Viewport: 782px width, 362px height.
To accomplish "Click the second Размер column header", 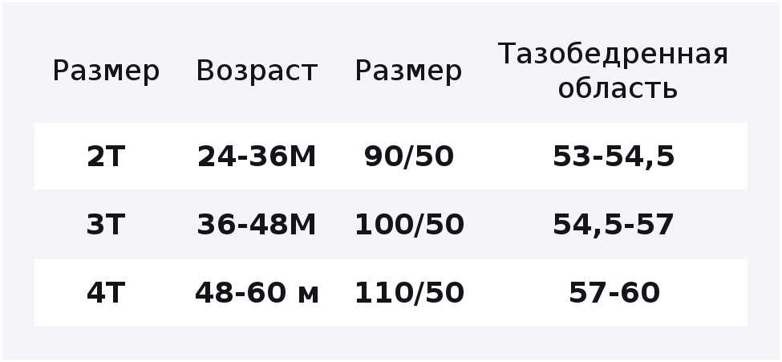I will point(408,71).
